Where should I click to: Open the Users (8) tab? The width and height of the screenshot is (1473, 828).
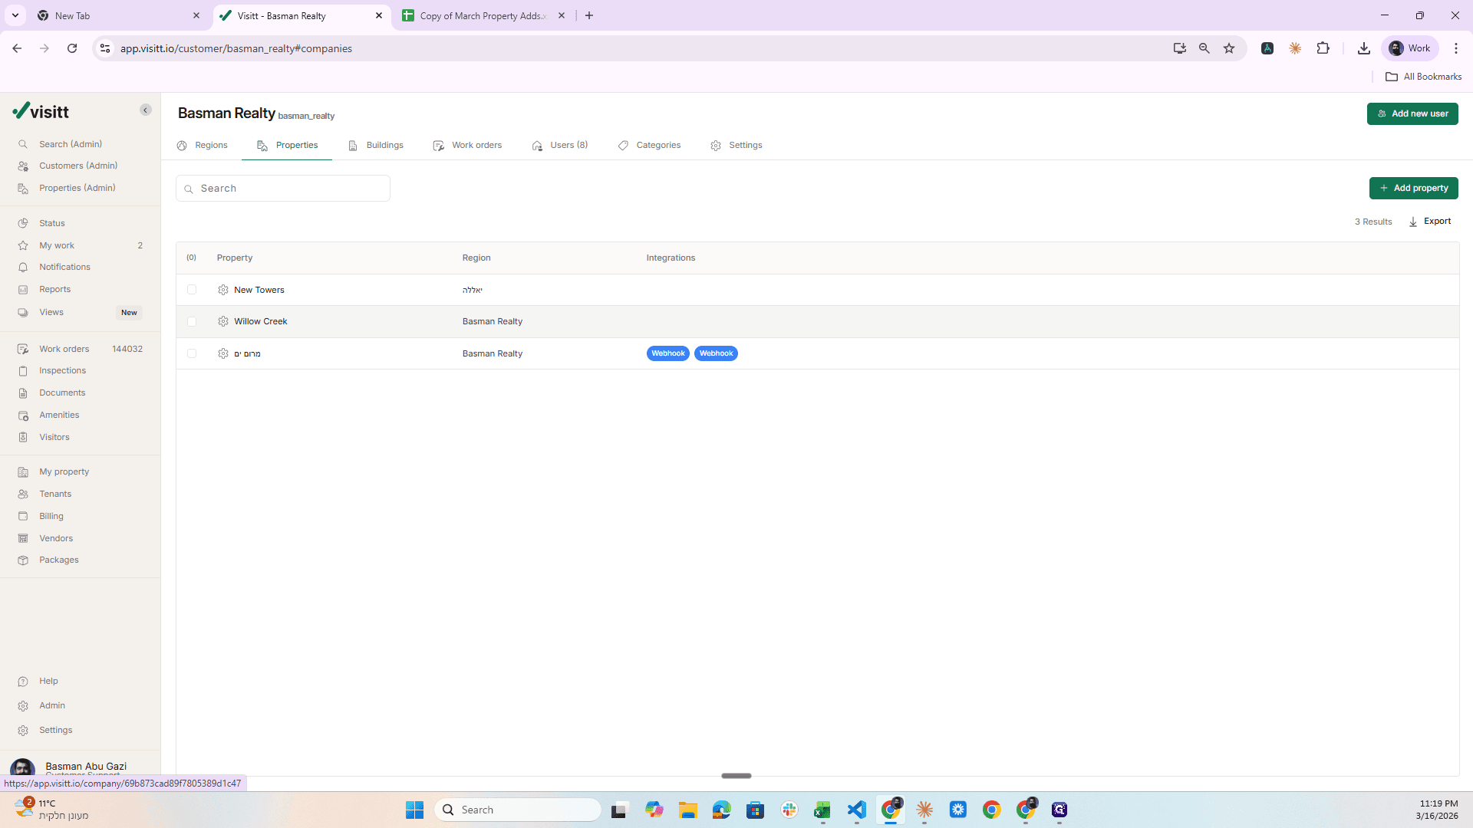(x=560, y=145)
